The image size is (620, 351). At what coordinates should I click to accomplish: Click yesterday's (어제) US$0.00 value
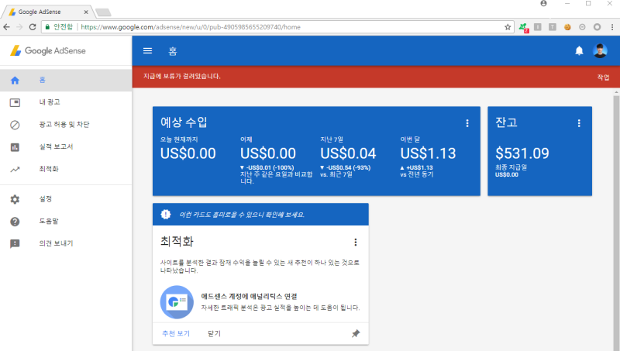point(268,153)
